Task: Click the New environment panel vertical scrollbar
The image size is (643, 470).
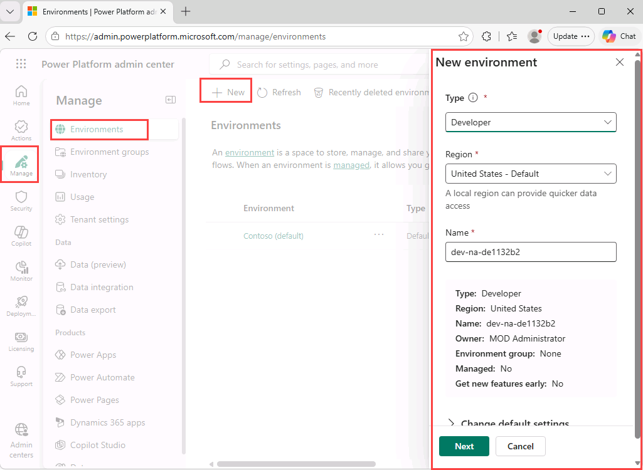Action: click(637, 249)
